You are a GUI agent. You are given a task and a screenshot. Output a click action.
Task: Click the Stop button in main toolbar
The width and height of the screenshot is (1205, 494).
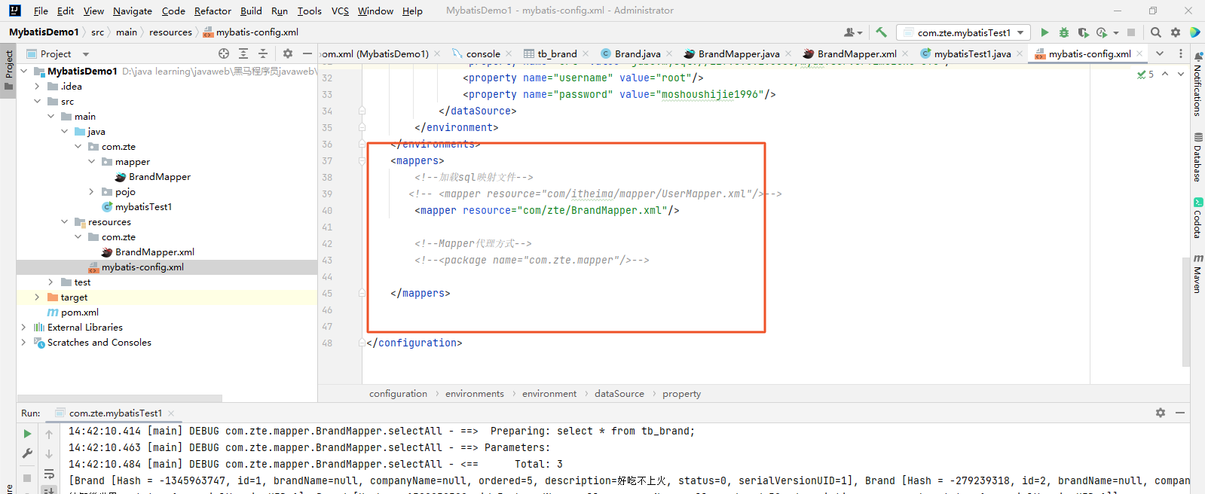click(1131, 32)
